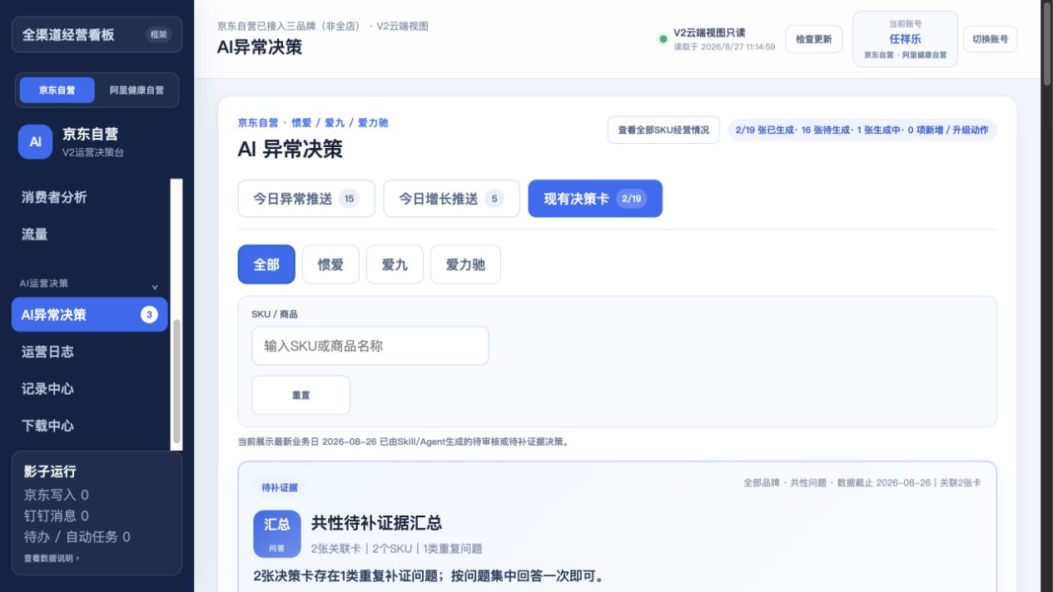Click the 待补证据 tag on the card
Viewport: 1053px width, 592px height.
(x=279, y=487)
